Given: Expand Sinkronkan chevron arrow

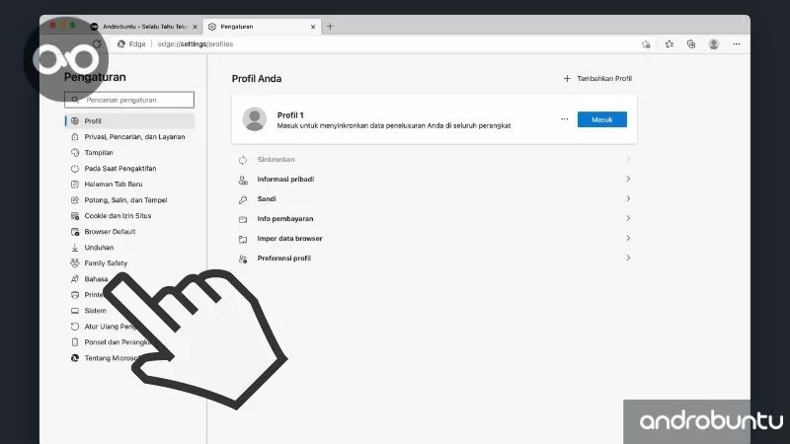Looking at the screenshot, I should [628, 159].
